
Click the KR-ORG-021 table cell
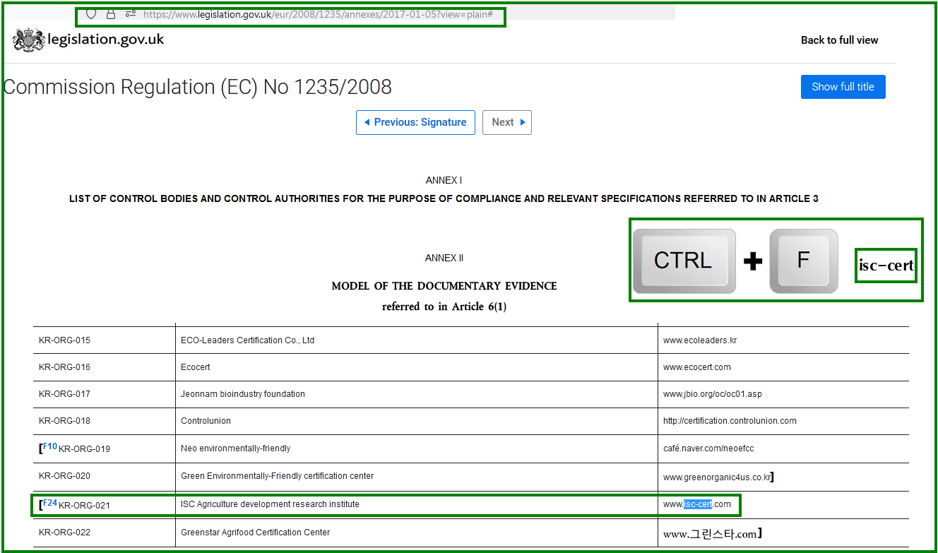pos(84,506)
